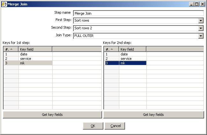Screen dimensions: 207x135
Task: Click row number 3 in 1st step keys
Action: (x=11, y=63)
